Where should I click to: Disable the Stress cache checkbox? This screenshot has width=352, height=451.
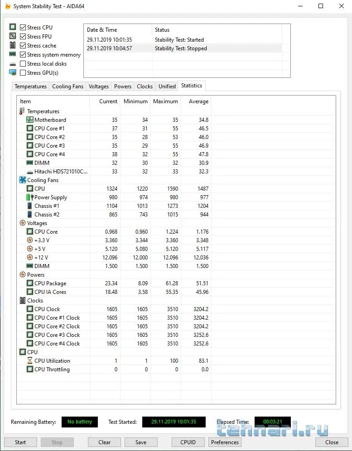(23, 45)
